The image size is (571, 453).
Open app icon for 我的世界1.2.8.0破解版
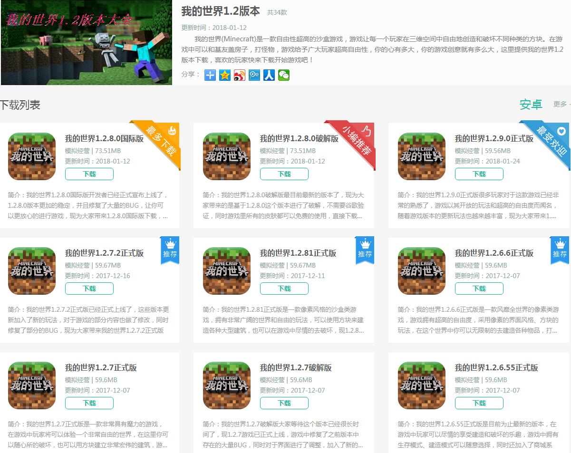227,156
